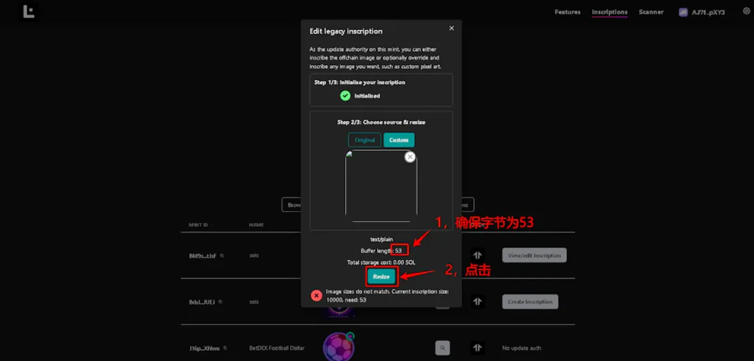Click the 'No update auth' text
This screenshot has height=361, width=754.
coord(521,348)
